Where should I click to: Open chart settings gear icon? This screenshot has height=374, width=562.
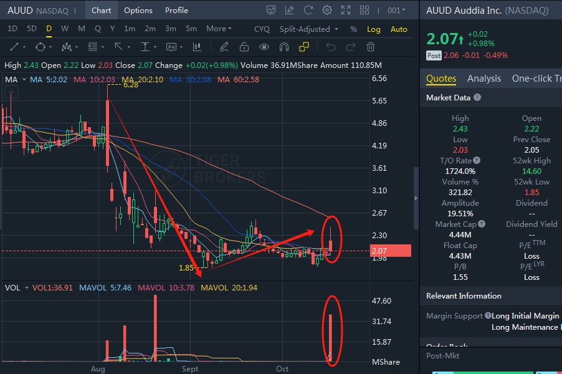327,11
